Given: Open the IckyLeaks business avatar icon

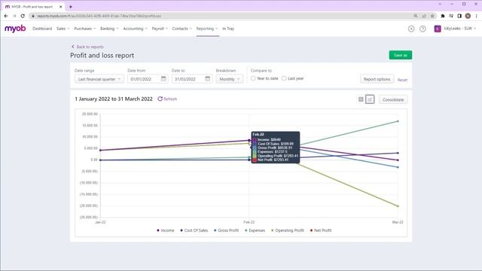Looking at the screenshot, I should click(438, 29).
